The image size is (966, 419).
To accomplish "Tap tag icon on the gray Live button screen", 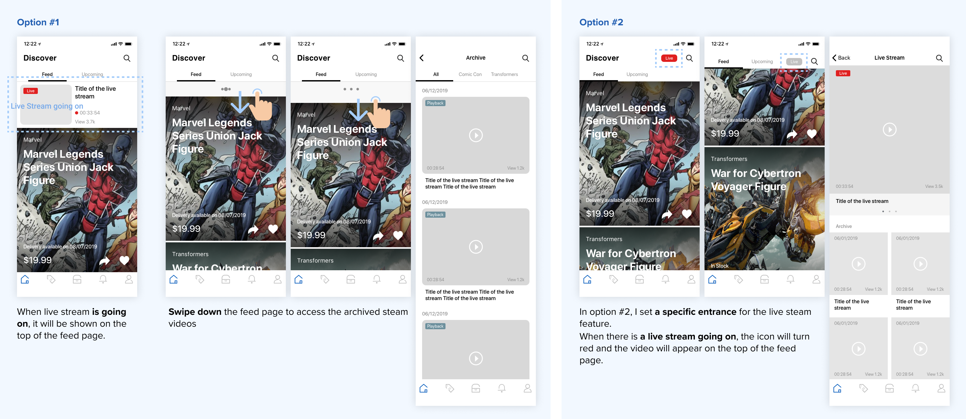I will [738, 280].
